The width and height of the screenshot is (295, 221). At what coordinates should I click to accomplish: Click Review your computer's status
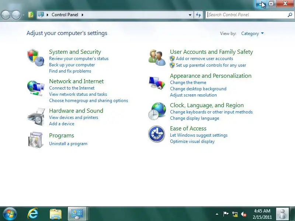point(79,59)
